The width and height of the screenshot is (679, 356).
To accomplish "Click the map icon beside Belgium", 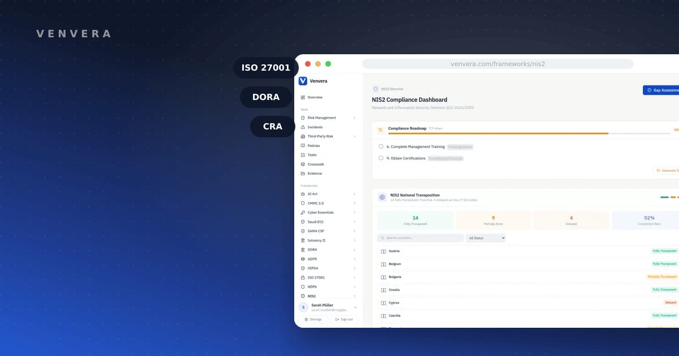I will [x=384, y=264].
